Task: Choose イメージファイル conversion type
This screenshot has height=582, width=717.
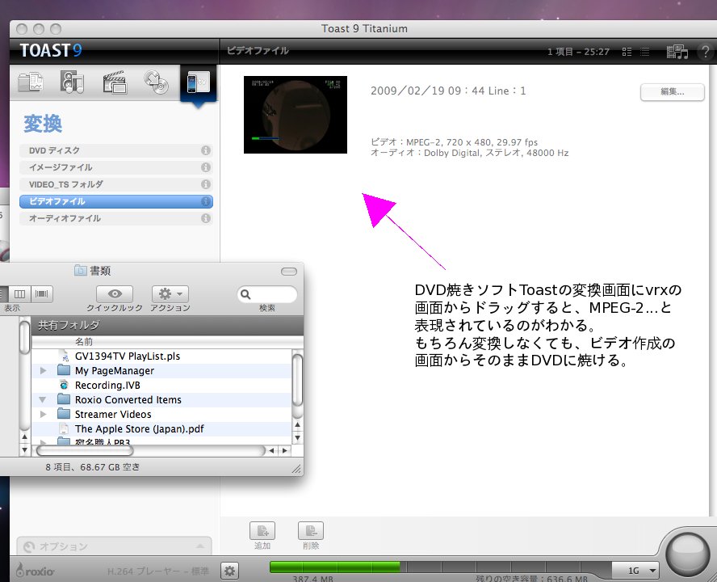Action: pos(115,167)
